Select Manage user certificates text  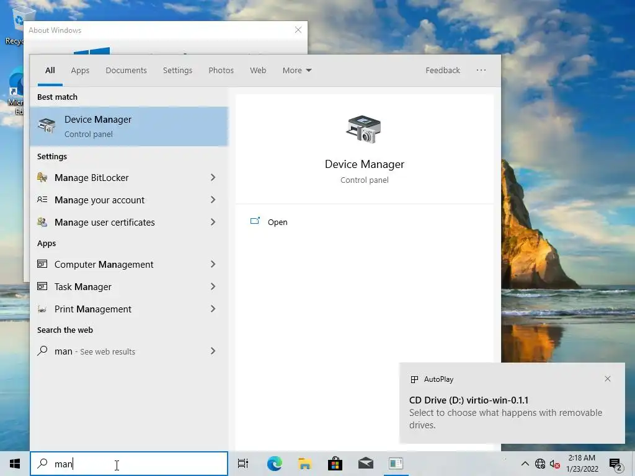click(x=104, y=223)
